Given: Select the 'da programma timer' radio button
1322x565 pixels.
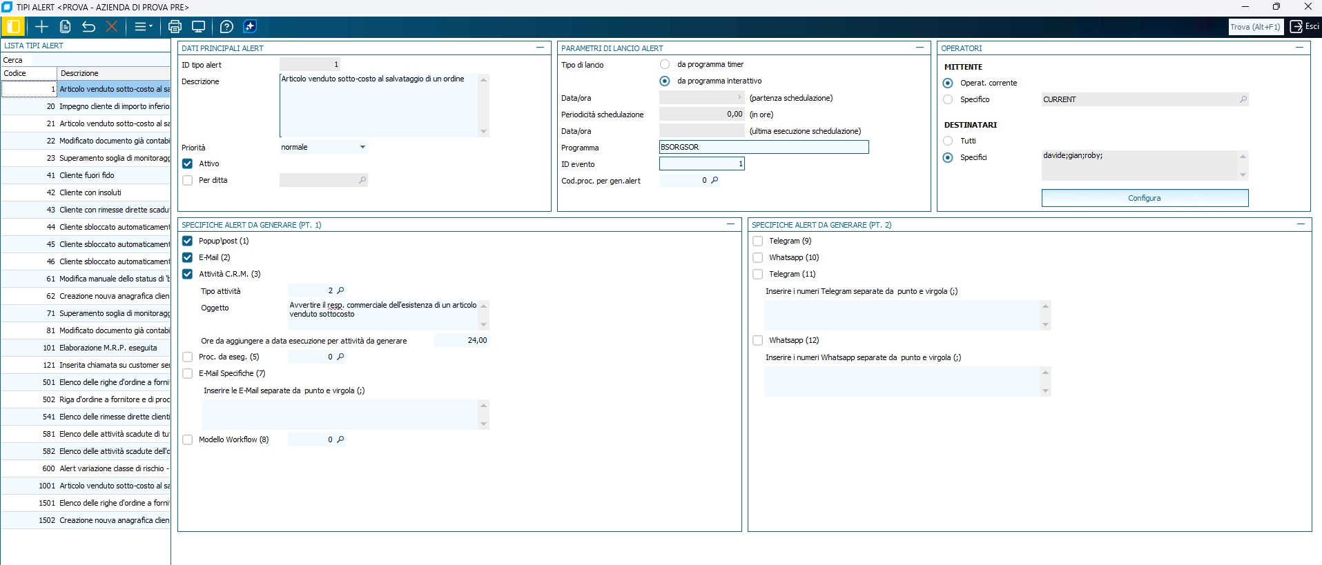Looking at the screenshot, I should click(x=665, y=64).
